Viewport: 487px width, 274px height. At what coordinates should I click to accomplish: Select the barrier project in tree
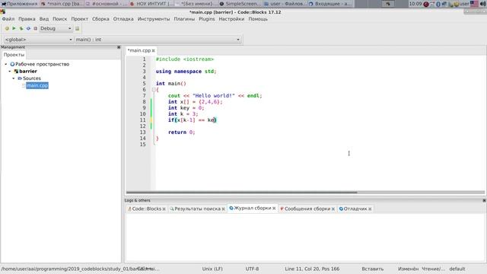click(x=28, y=71)
